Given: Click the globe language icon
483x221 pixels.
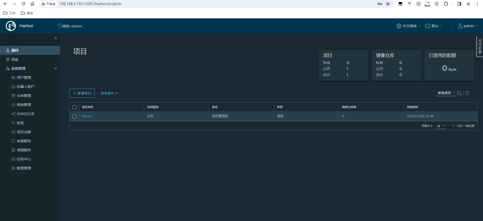Looking at the screenshot, I should (399, 26).
